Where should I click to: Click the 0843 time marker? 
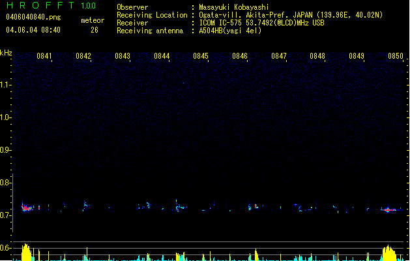click(123, 56)
